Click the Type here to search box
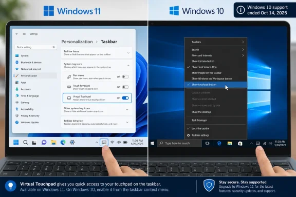296x197 pixels. pos(179,143)
